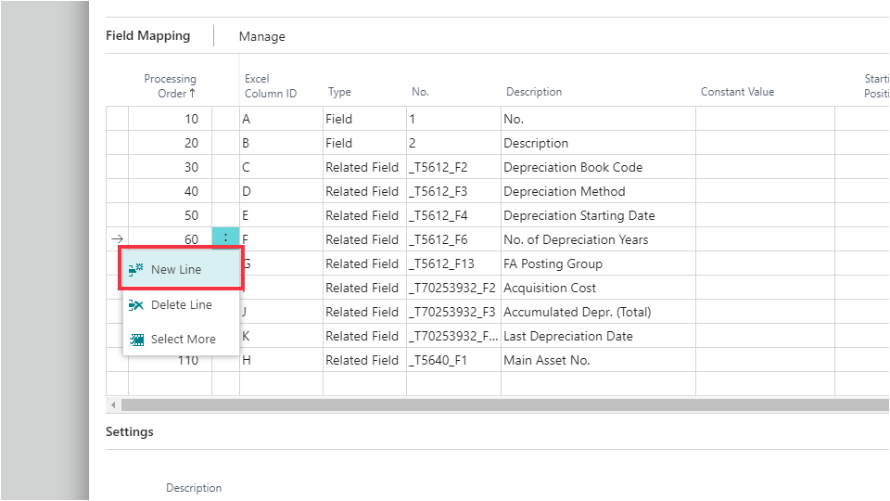
Task: Click Related Field type in Depreciation Method row
Action: [364, 191]
